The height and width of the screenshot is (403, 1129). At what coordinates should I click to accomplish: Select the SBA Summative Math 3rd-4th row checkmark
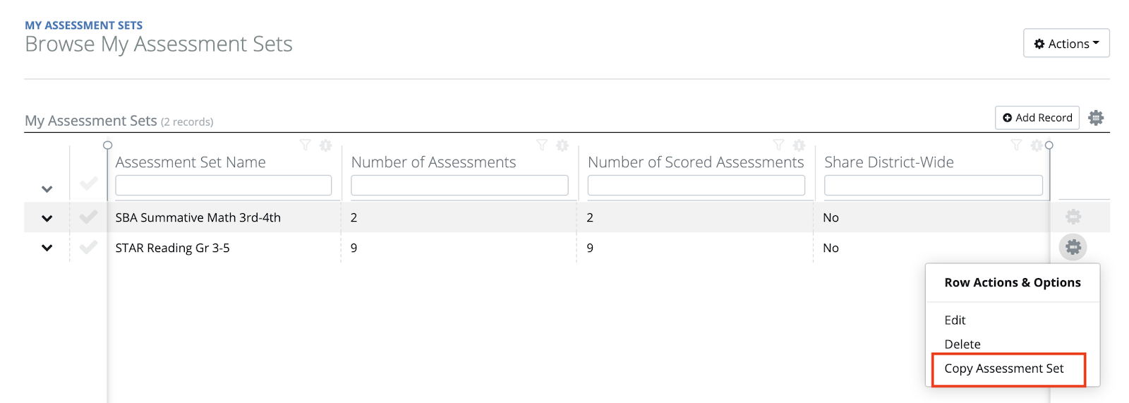click(88, 217)
